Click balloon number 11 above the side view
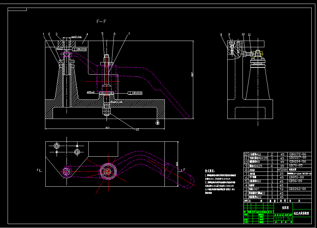Image resolution: width=317 pixels, height=228 pixels. coord(249,35)
